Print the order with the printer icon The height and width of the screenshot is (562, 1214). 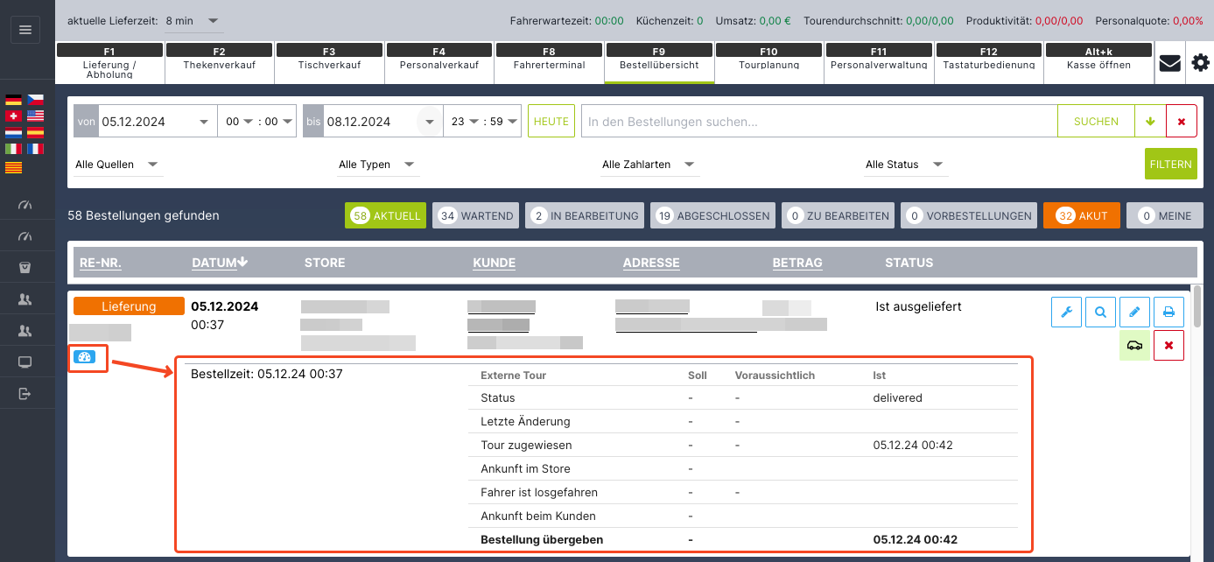pos(1168,312)
